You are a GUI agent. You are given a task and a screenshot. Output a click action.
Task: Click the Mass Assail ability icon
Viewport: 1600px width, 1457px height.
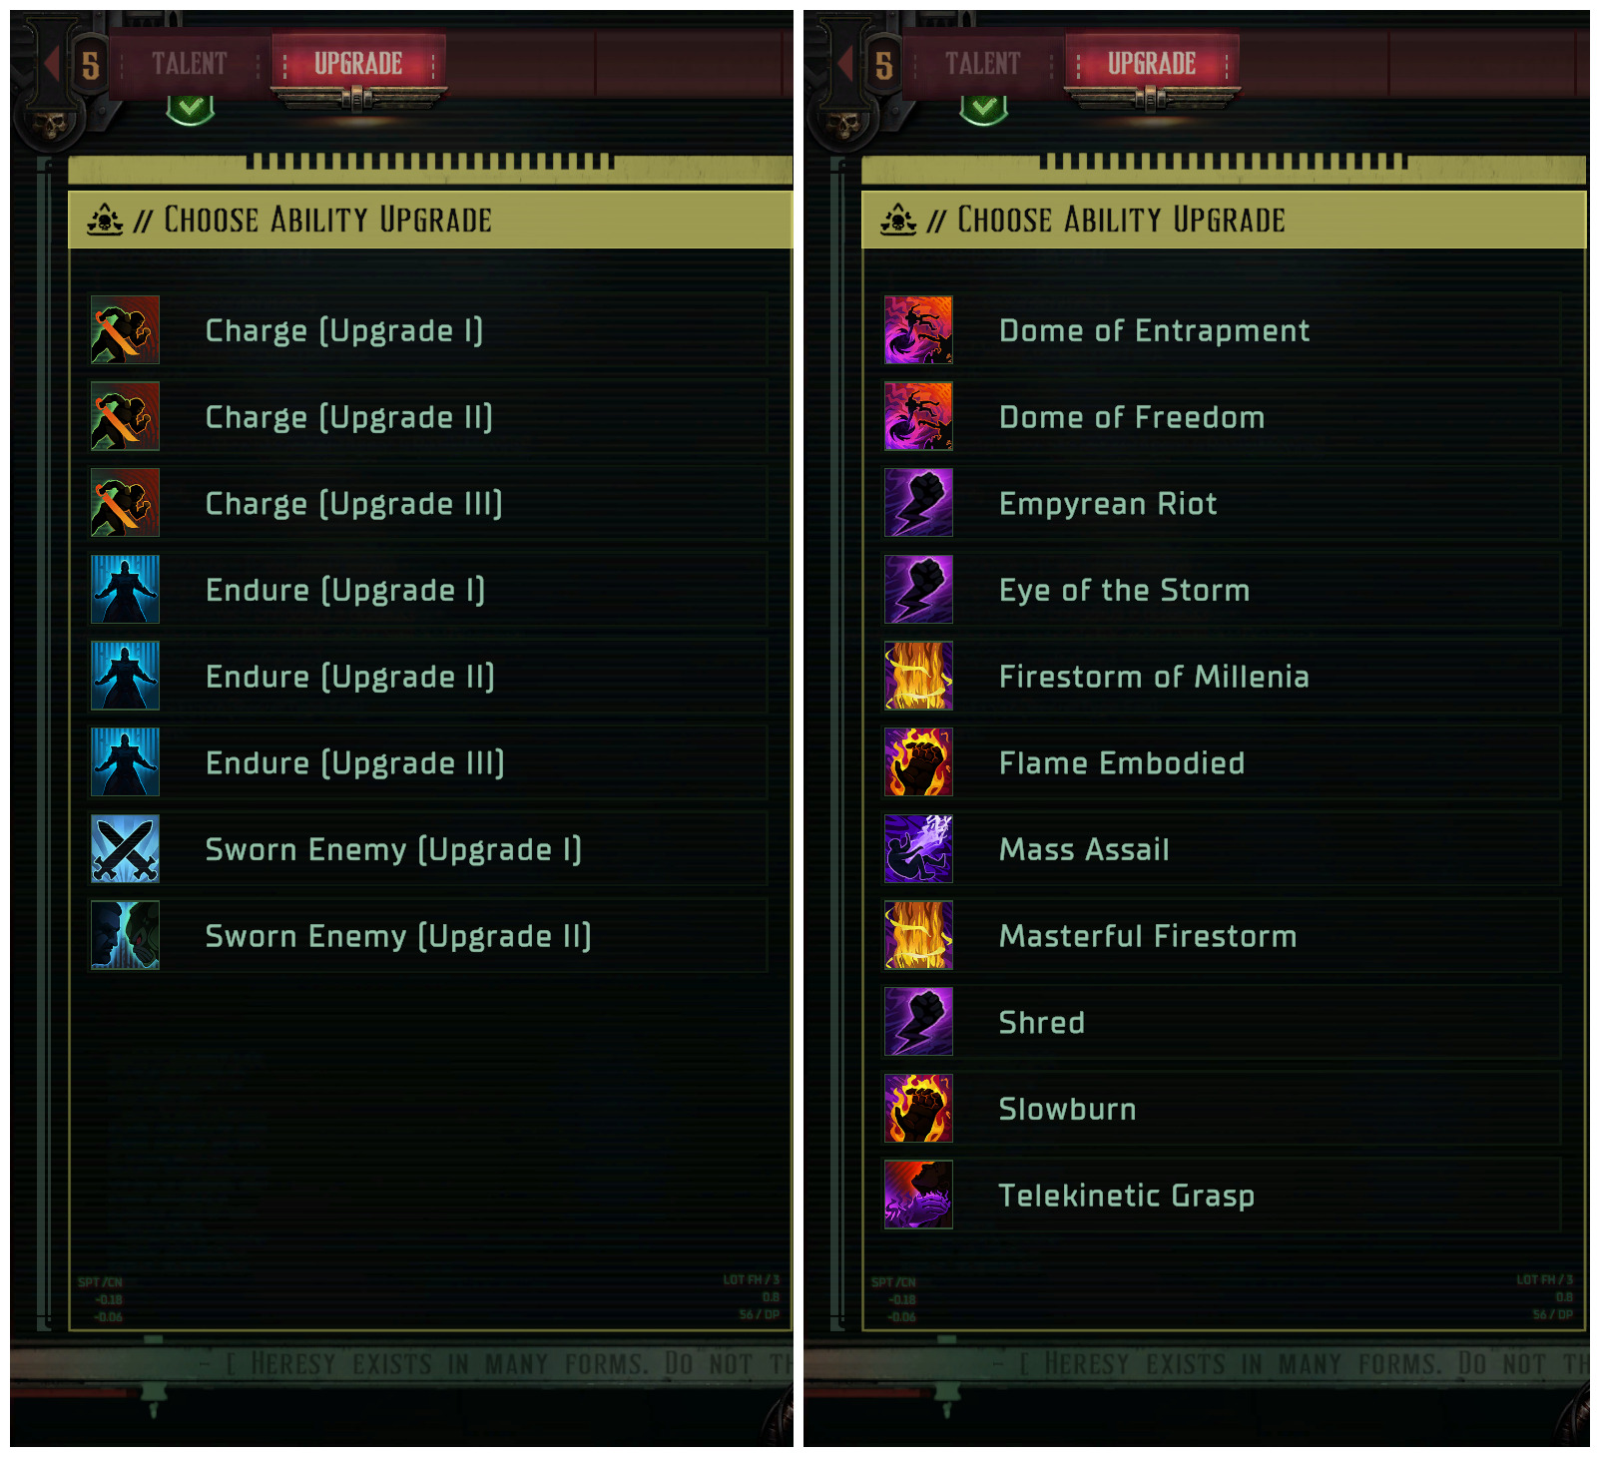(x=918, y=849)
